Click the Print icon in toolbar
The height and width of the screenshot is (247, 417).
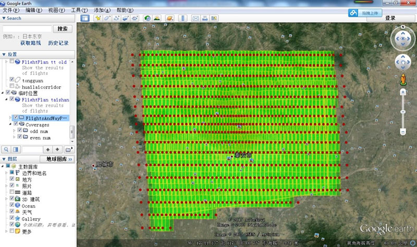click(x=205, y=18)
